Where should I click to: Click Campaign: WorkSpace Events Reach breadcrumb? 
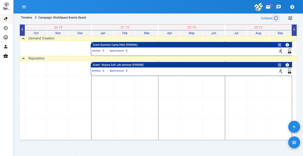pyautogui.click(x=62, y=17)
